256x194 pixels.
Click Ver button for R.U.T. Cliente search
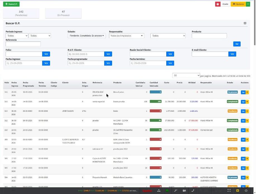108,54
